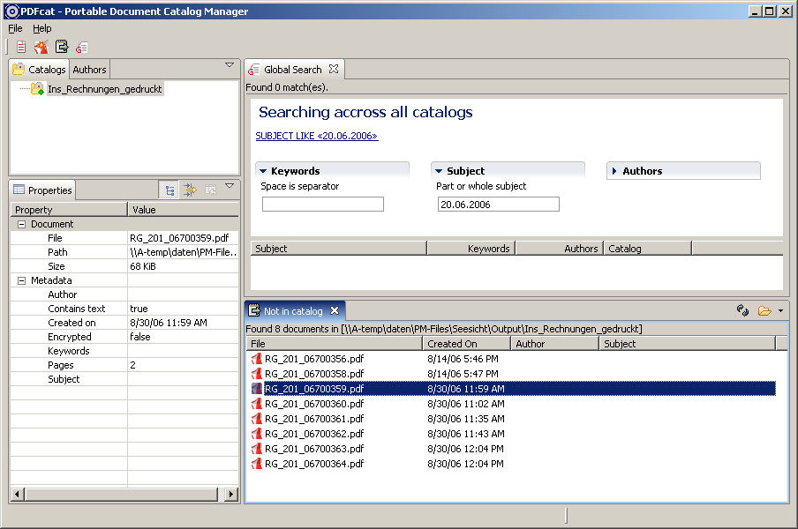Click the Size value 68 KiB
798x529 pixels.
pos(143,266)
